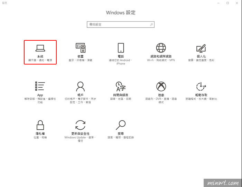Click the magnifier icon in search box

tap(151, 24)
